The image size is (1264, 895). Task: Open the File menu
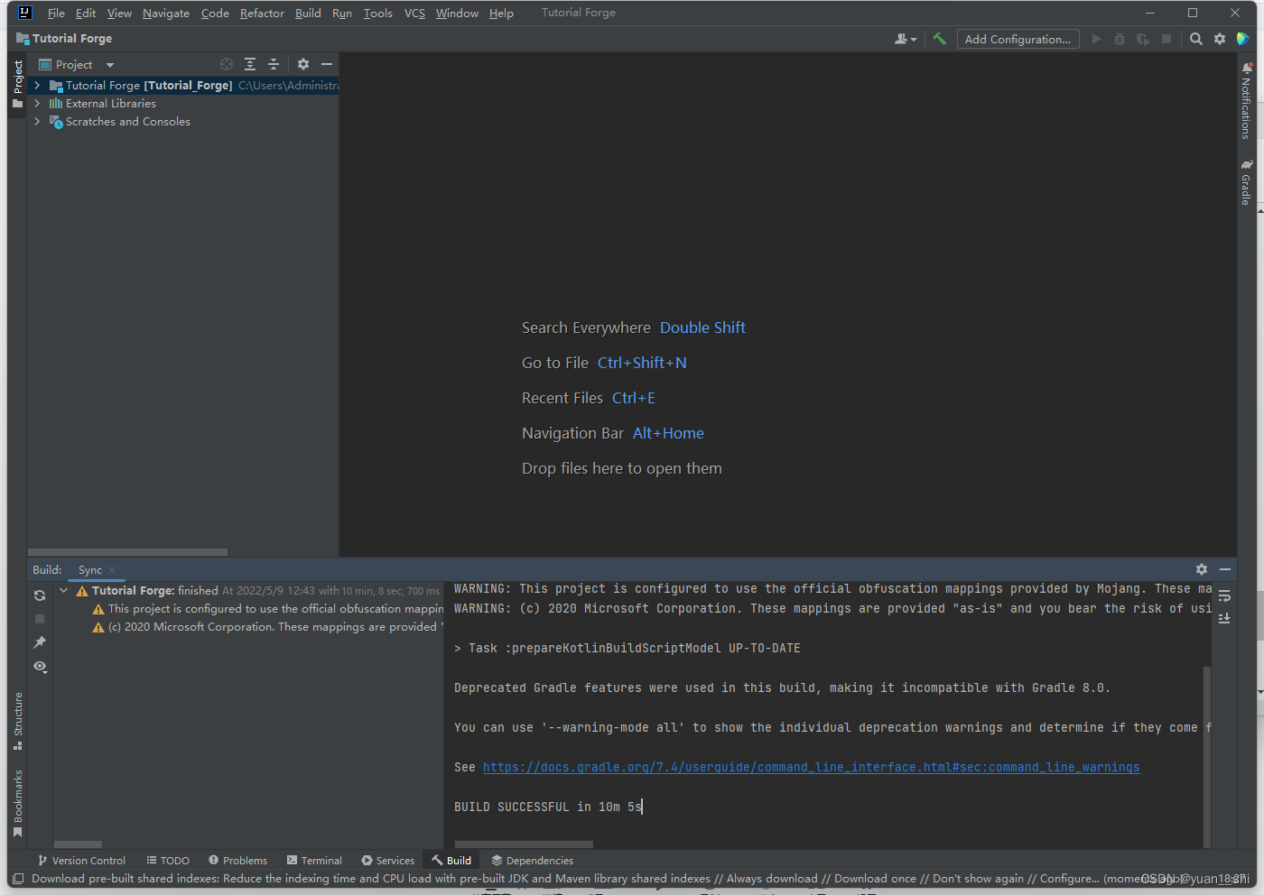point(56,13)
